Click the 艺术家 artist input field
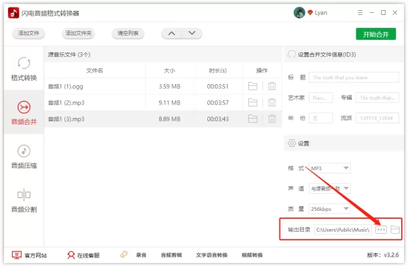 click(x=320, y=98)
